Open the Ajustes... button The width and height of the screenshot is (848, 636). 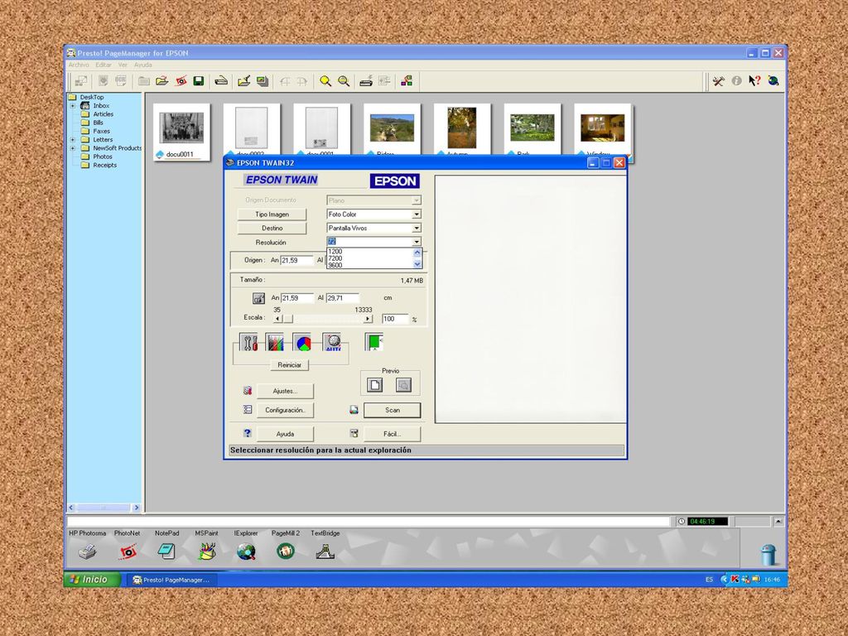(x=285, y=391)
